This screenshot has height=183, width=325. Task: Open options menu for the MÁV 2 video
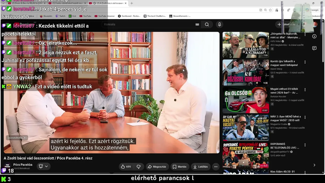coord(305,117)
